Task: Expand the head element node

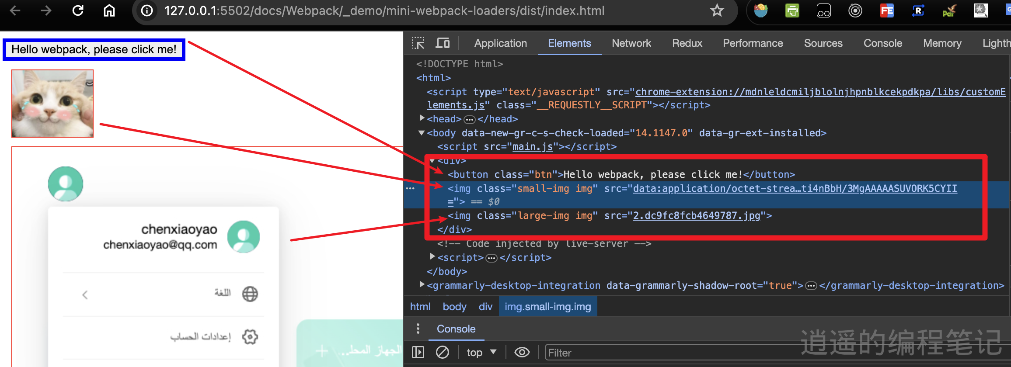Action: point(422,118)
